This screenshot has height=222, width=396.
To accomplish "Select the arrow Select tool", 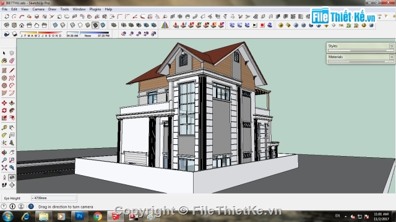I will (4, 53).
